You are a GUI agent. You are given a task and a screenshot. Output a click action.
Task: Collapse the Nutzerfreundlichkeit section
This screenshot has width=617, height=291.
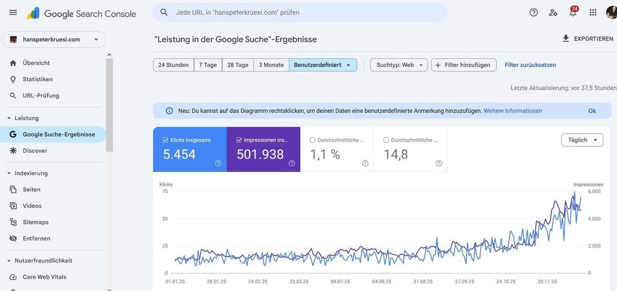9,261
